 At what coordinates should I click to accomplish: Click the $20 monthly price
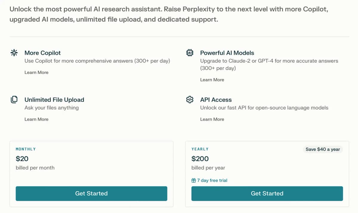click(22, 159)
